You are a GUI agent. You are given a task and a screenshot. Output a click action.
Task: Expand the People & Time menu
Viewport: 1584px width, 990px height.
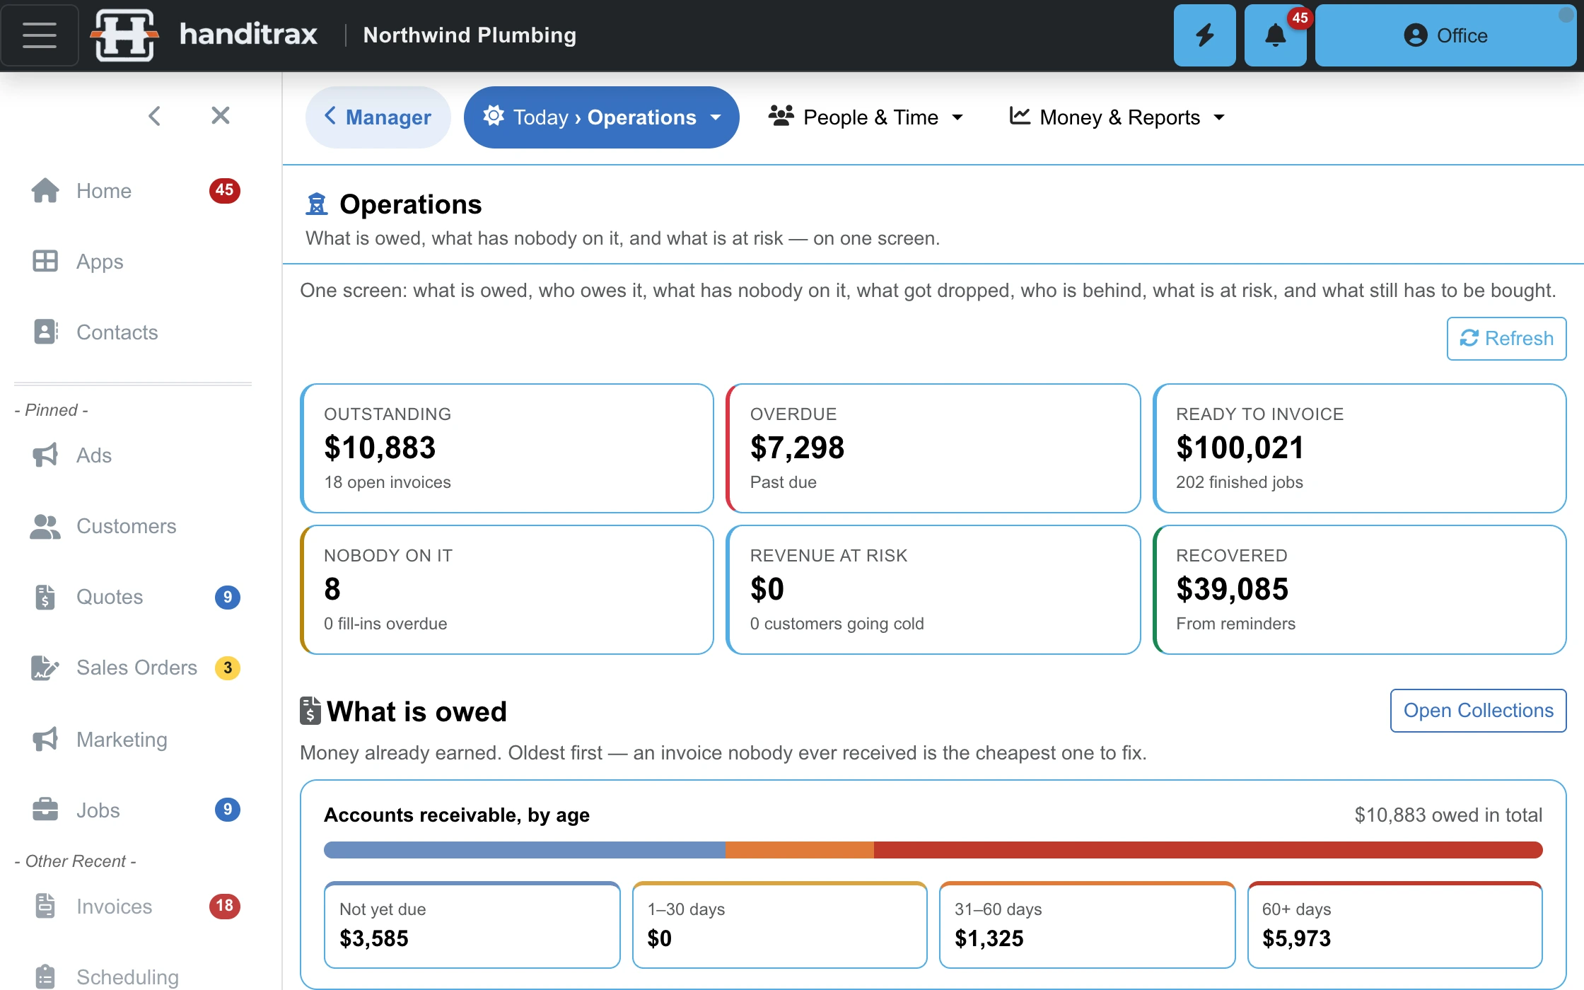pyautogui.click(x=866, y=117)
